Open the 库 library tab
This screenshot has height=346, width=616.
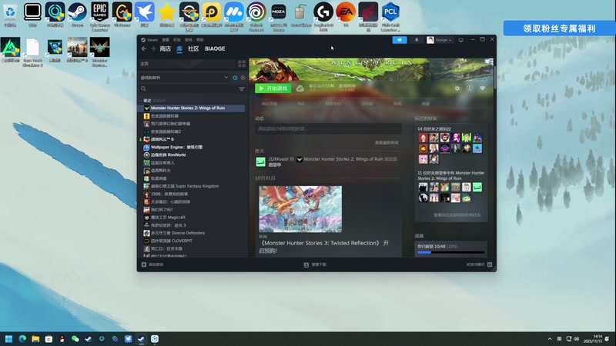click(x=179, y=48)
